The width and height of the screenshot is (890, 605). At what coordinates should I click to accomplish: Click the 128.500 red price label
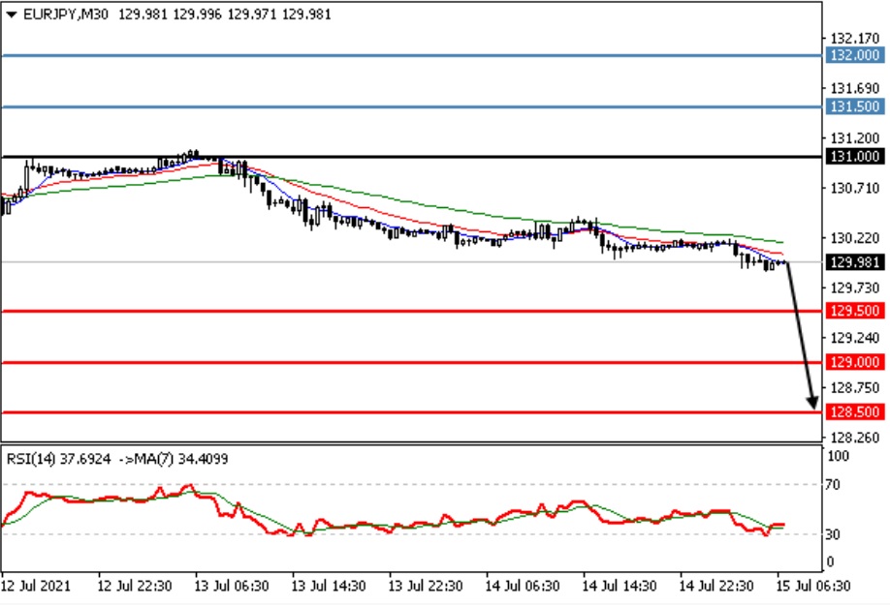854,411
